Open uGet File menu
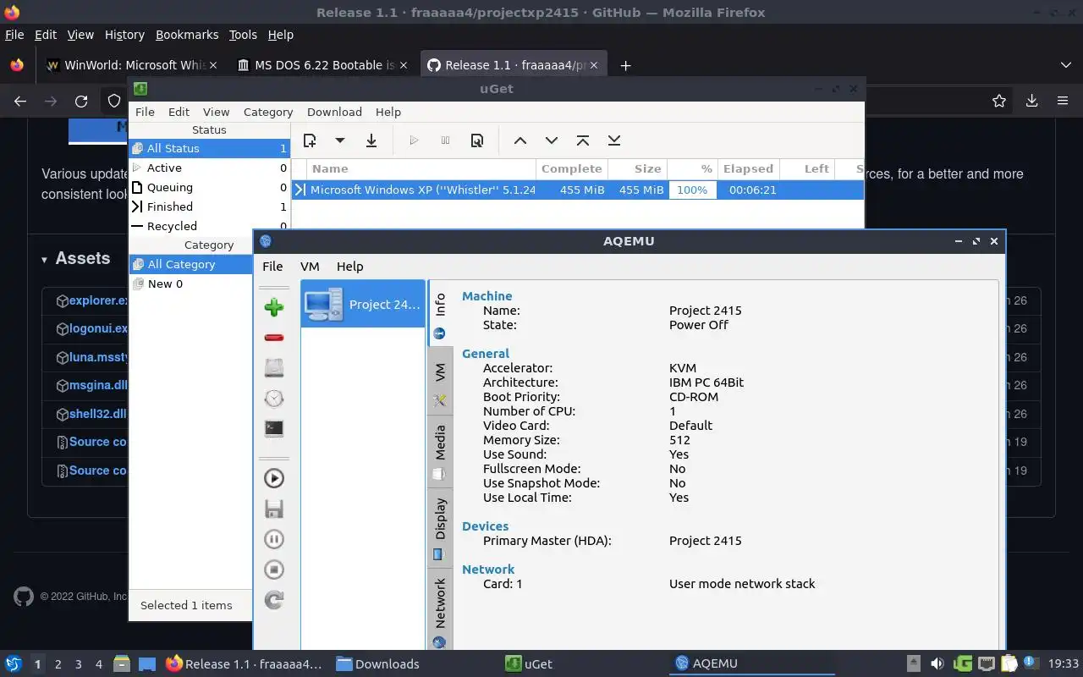Screen dimensions: 1083x677 coord(145,112)
